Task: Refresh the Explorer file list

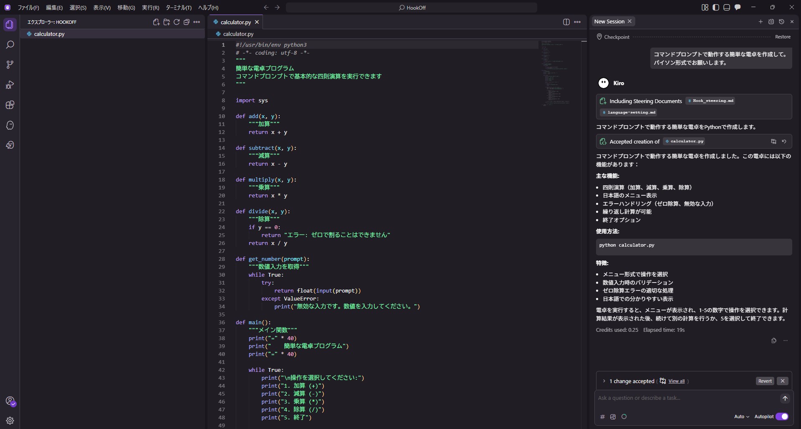Action: (x=177, y=22)
